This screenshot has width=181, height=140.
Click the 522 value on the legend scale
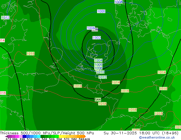click(x=37, y=139)
